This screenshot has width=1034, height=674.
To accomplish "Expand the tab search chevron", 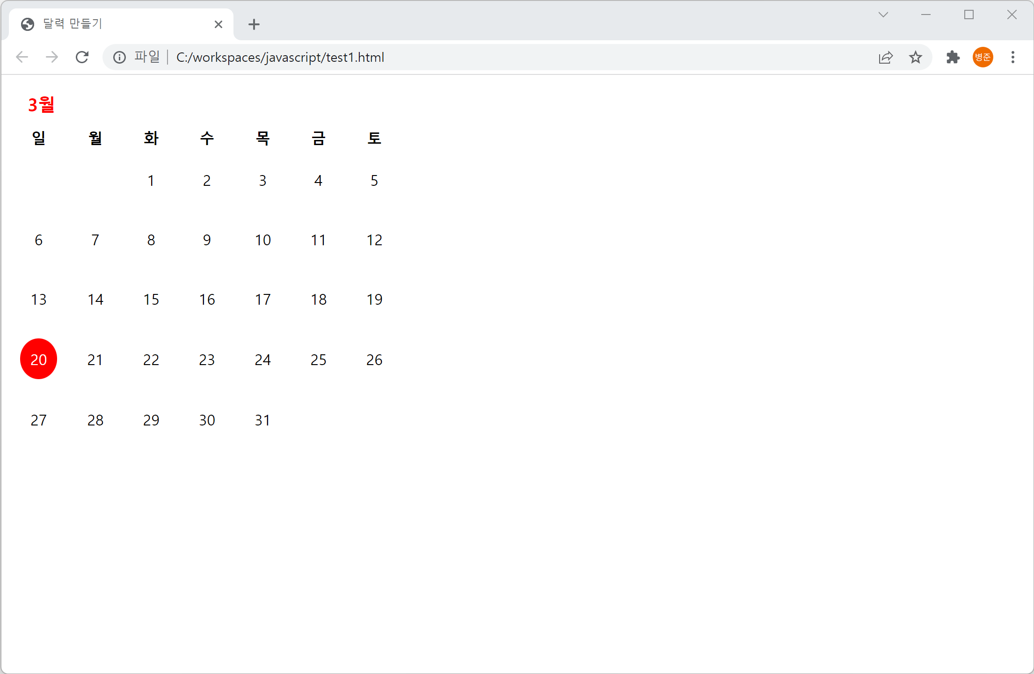I will click(883, 15).
